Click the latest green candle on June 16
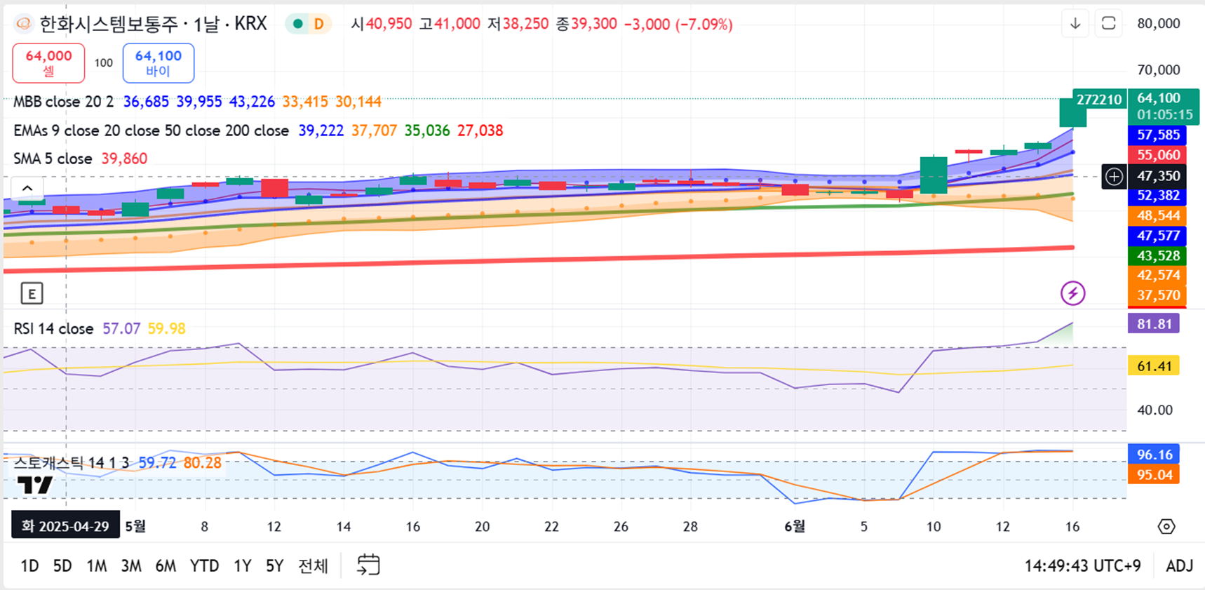The height and width of the screenshot is (590, 1205). click(x=1072, y=112)
